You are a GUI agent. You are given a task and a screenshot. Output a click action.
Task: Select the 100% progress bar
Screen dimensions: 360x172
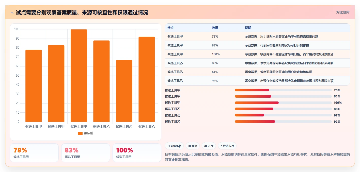[283, 103]
